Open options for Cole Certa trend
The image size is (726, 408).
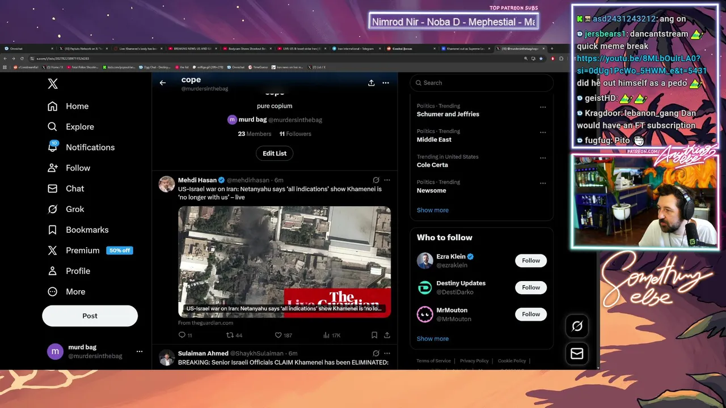click(x=543, y=158)
